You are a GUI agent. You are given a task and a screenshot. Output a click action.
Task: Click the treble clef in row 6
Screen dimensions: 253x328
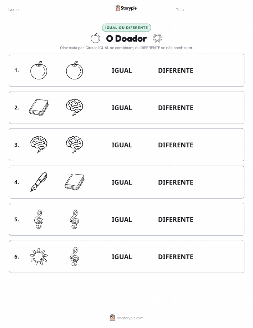(x=75, y=256)
